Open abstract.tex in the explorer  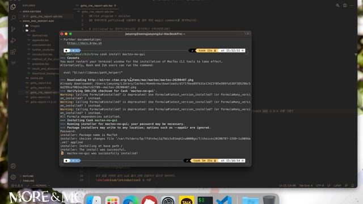tap(40, 35)
